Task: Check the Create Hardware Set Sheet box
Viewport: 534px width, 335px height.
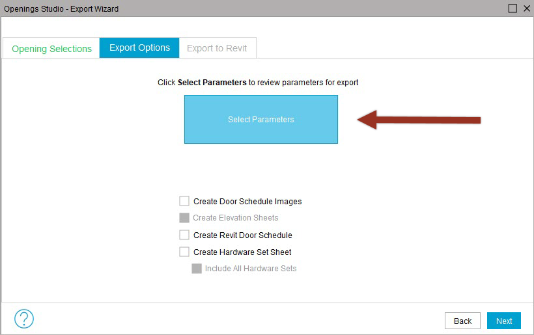Action: click(184, 252)
